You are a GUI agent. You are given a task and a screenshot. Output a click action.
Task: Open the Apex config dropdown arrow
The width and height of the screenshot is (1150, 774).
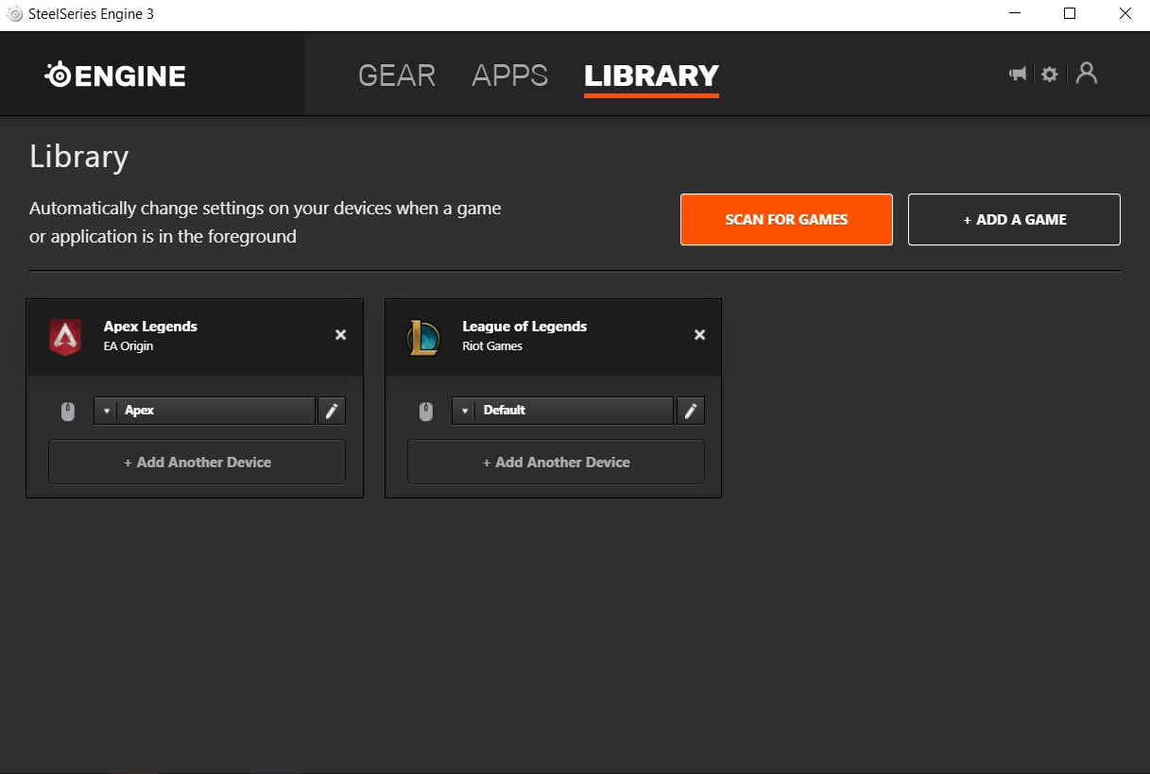pos(106,411)
